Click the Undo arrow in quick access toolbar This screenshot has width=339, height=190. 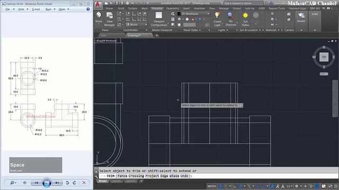click(132, 3)
